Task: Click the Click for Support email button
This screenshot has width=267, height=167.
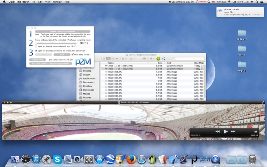Action: click(x=51, y=63)
